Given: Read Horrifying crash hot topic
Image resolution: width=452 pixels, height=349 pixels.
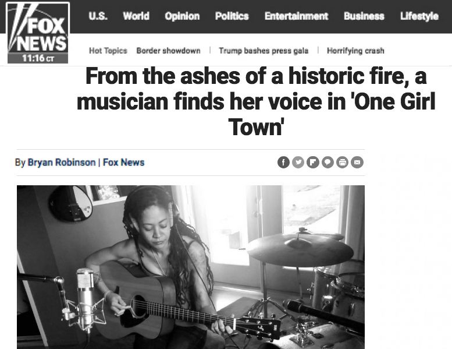Looking at the screenshot, I should tap(355, 51).
